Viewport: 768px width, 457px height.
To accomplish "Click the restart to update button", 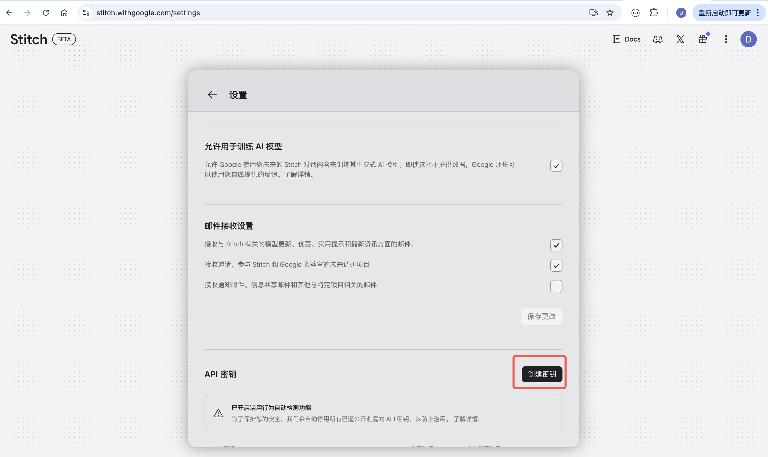I will tap(725, 13).
